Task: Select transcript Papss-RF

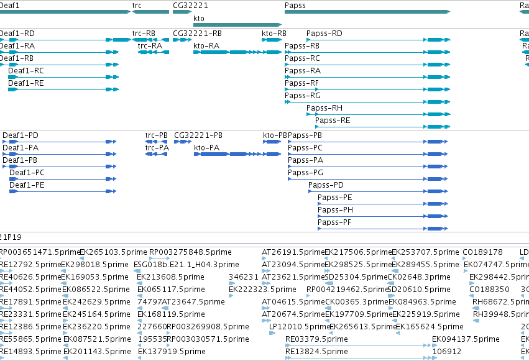Action: (367, 89)
